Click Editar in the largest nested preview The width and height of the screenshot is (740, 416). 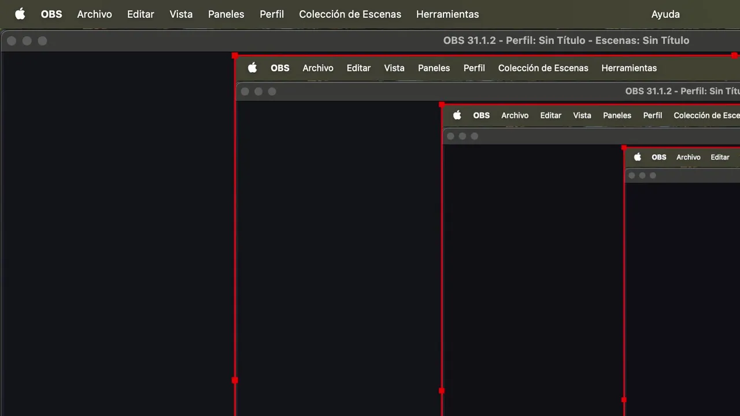pyautogui.click(x=358, y=68)
